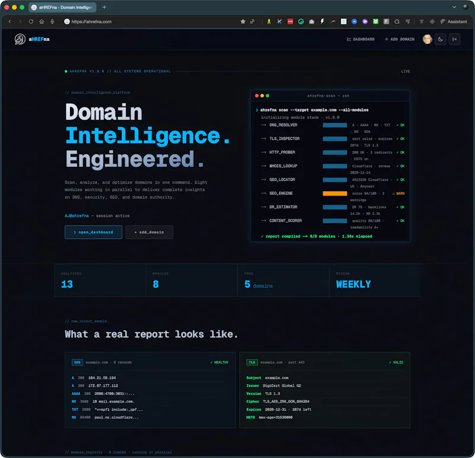
Task: Open the green rocket extension
Action: (x=269, y=21)
